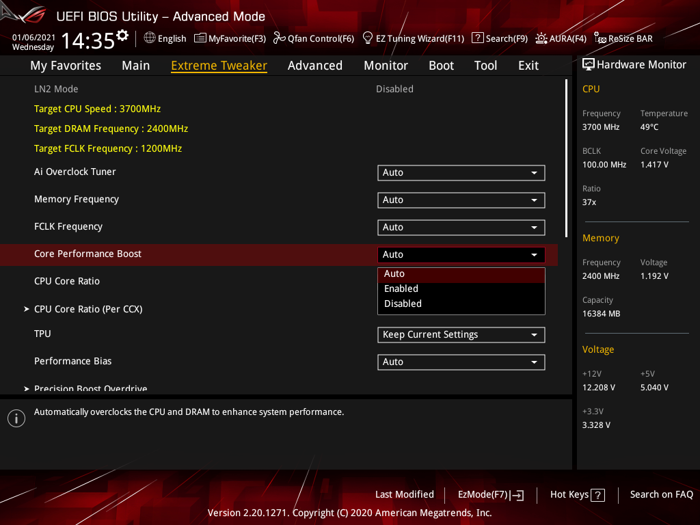Select the Core Performance Boost label

tap(87, 254)
